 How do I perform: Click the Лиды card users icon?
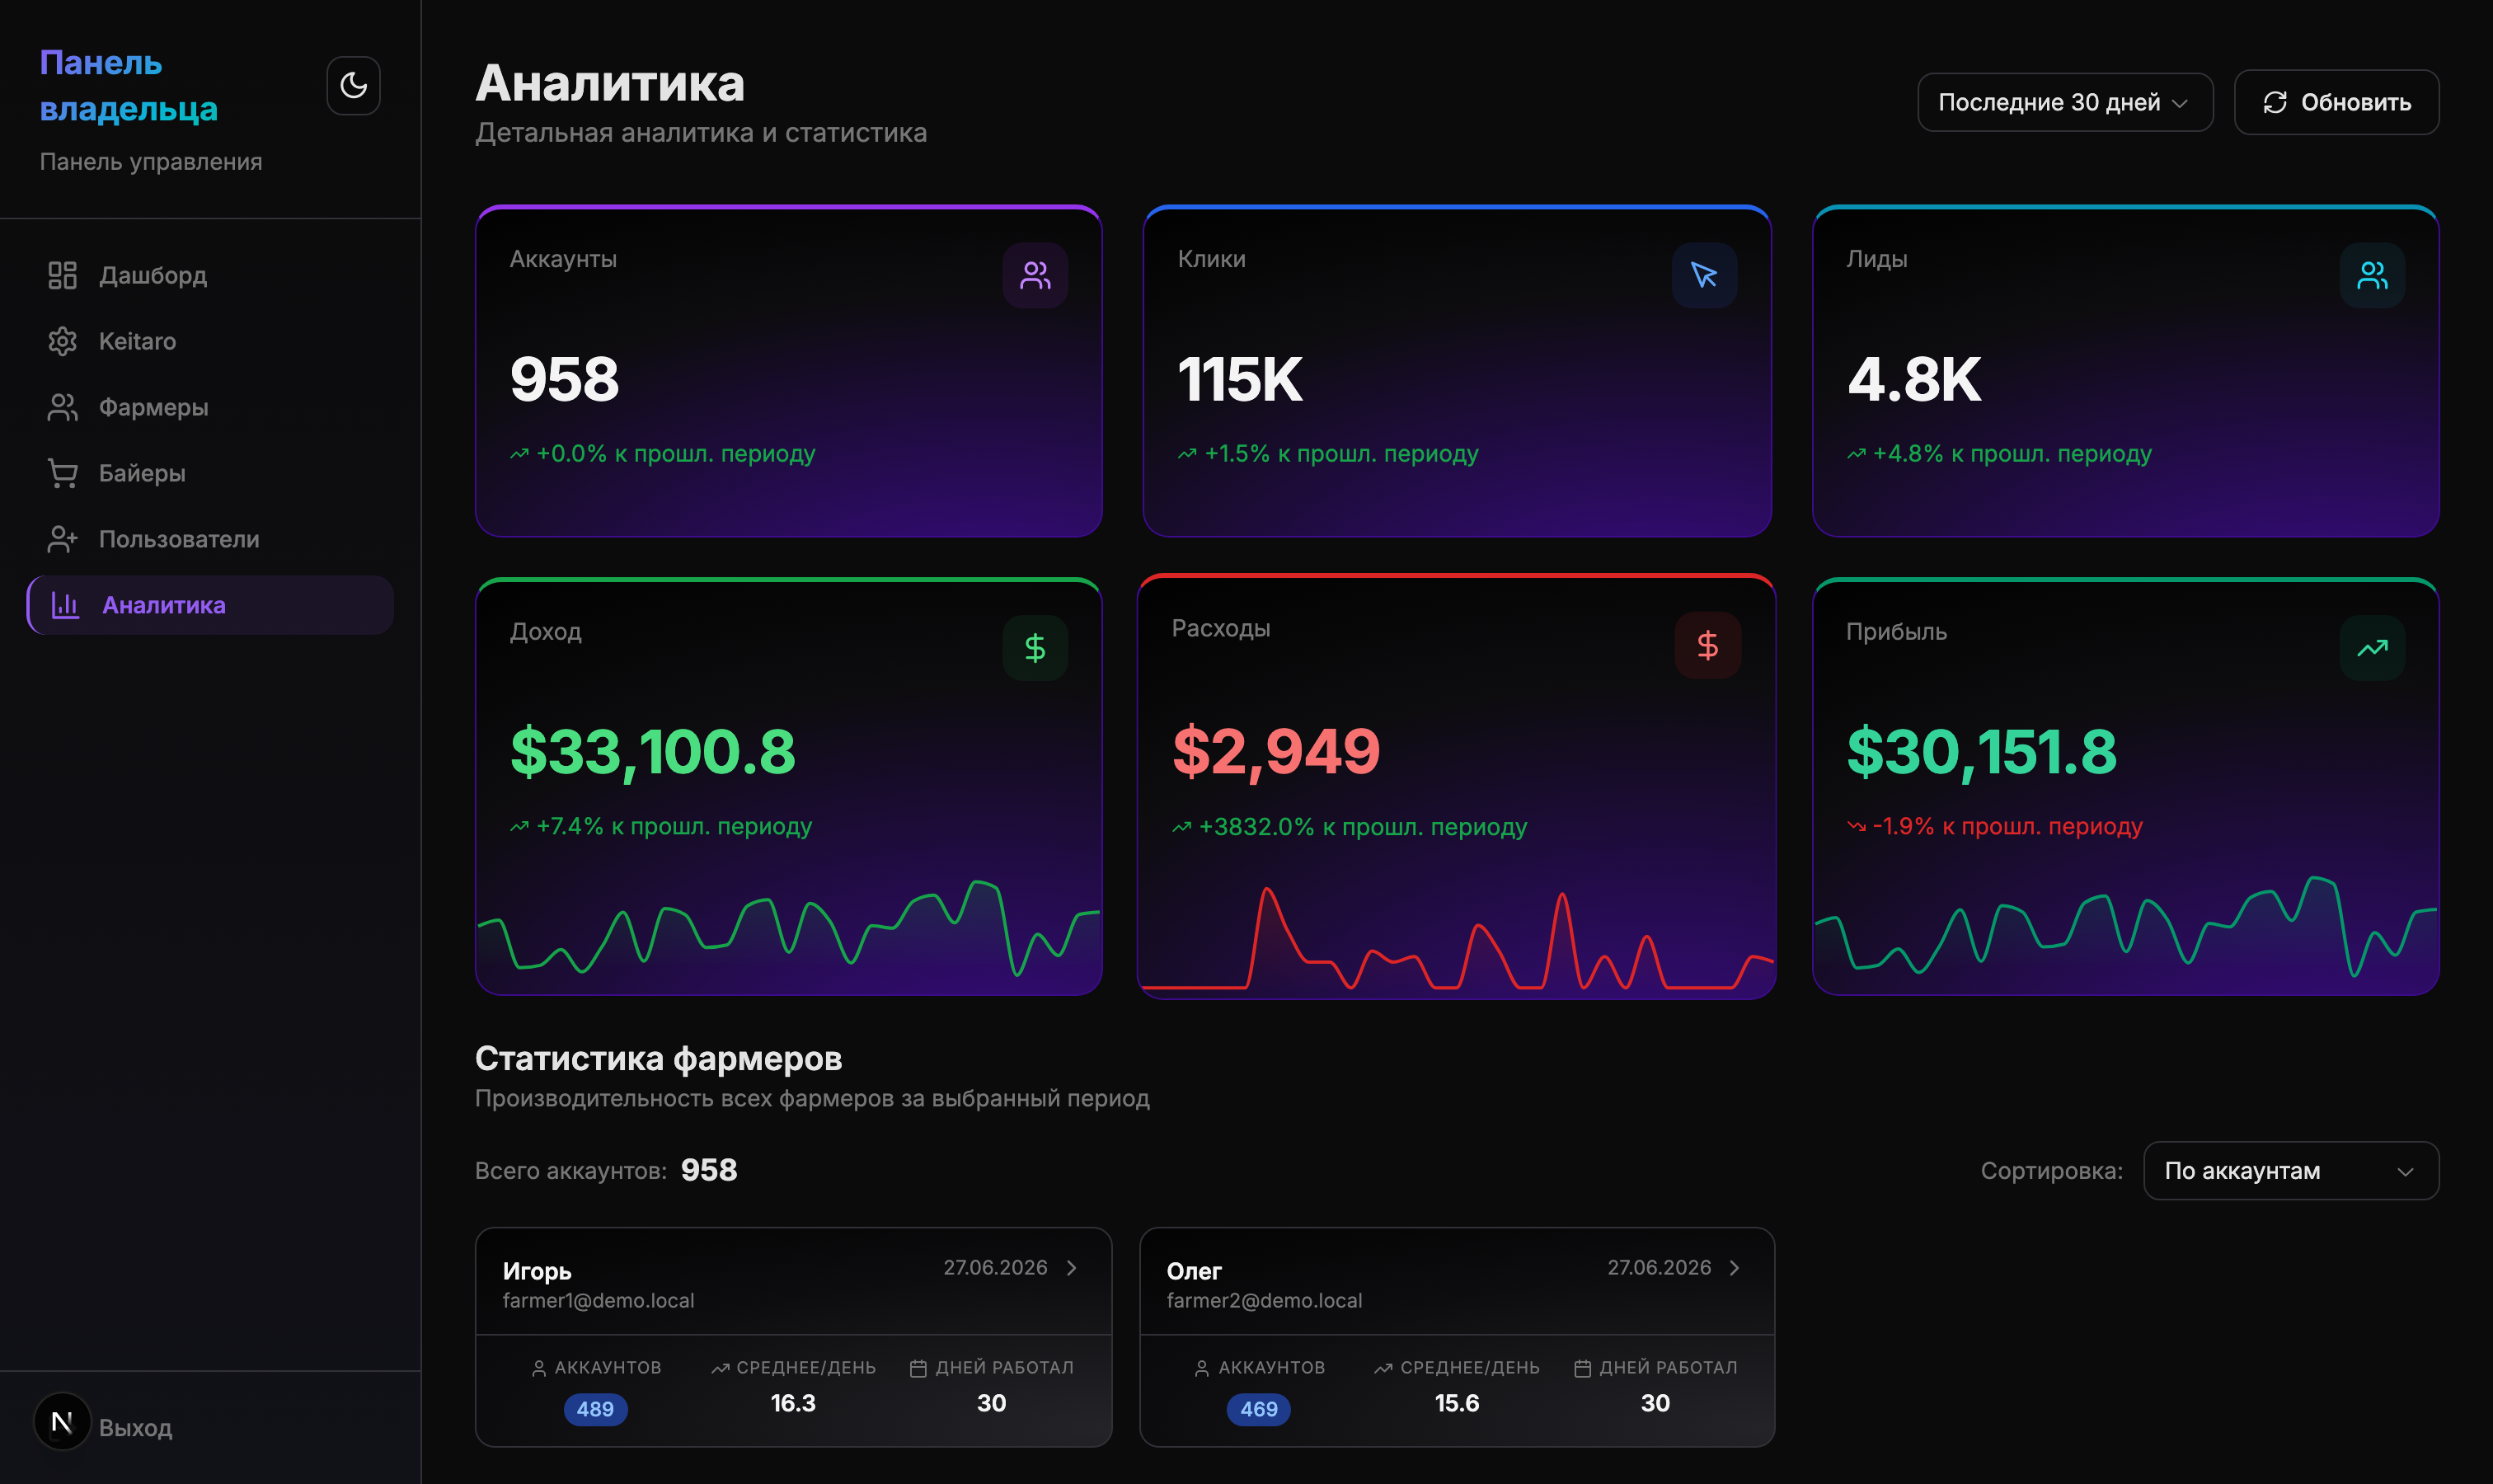point(2372,275)
